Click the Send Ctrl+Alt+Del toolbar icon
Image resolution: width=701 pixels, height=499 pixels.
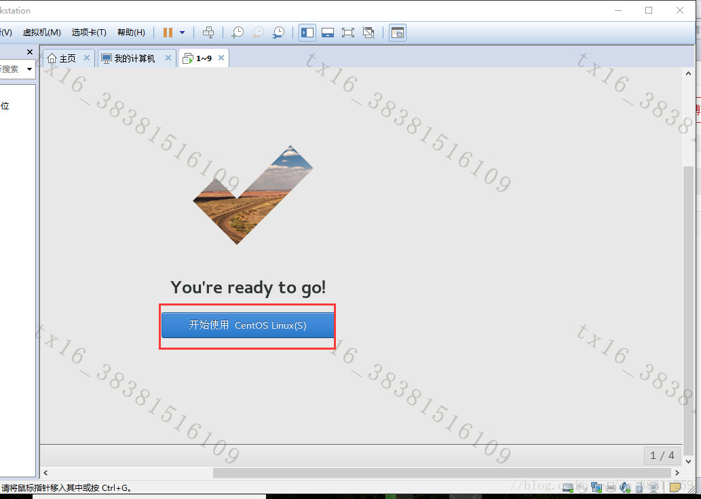208,33
